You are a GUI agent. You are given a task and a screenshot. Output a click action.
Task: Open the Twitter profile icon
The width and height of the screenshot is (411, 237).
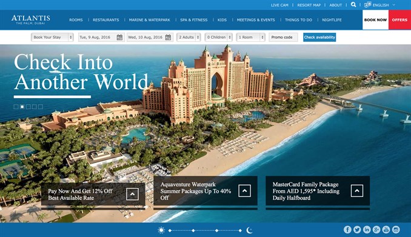(357, 230)
